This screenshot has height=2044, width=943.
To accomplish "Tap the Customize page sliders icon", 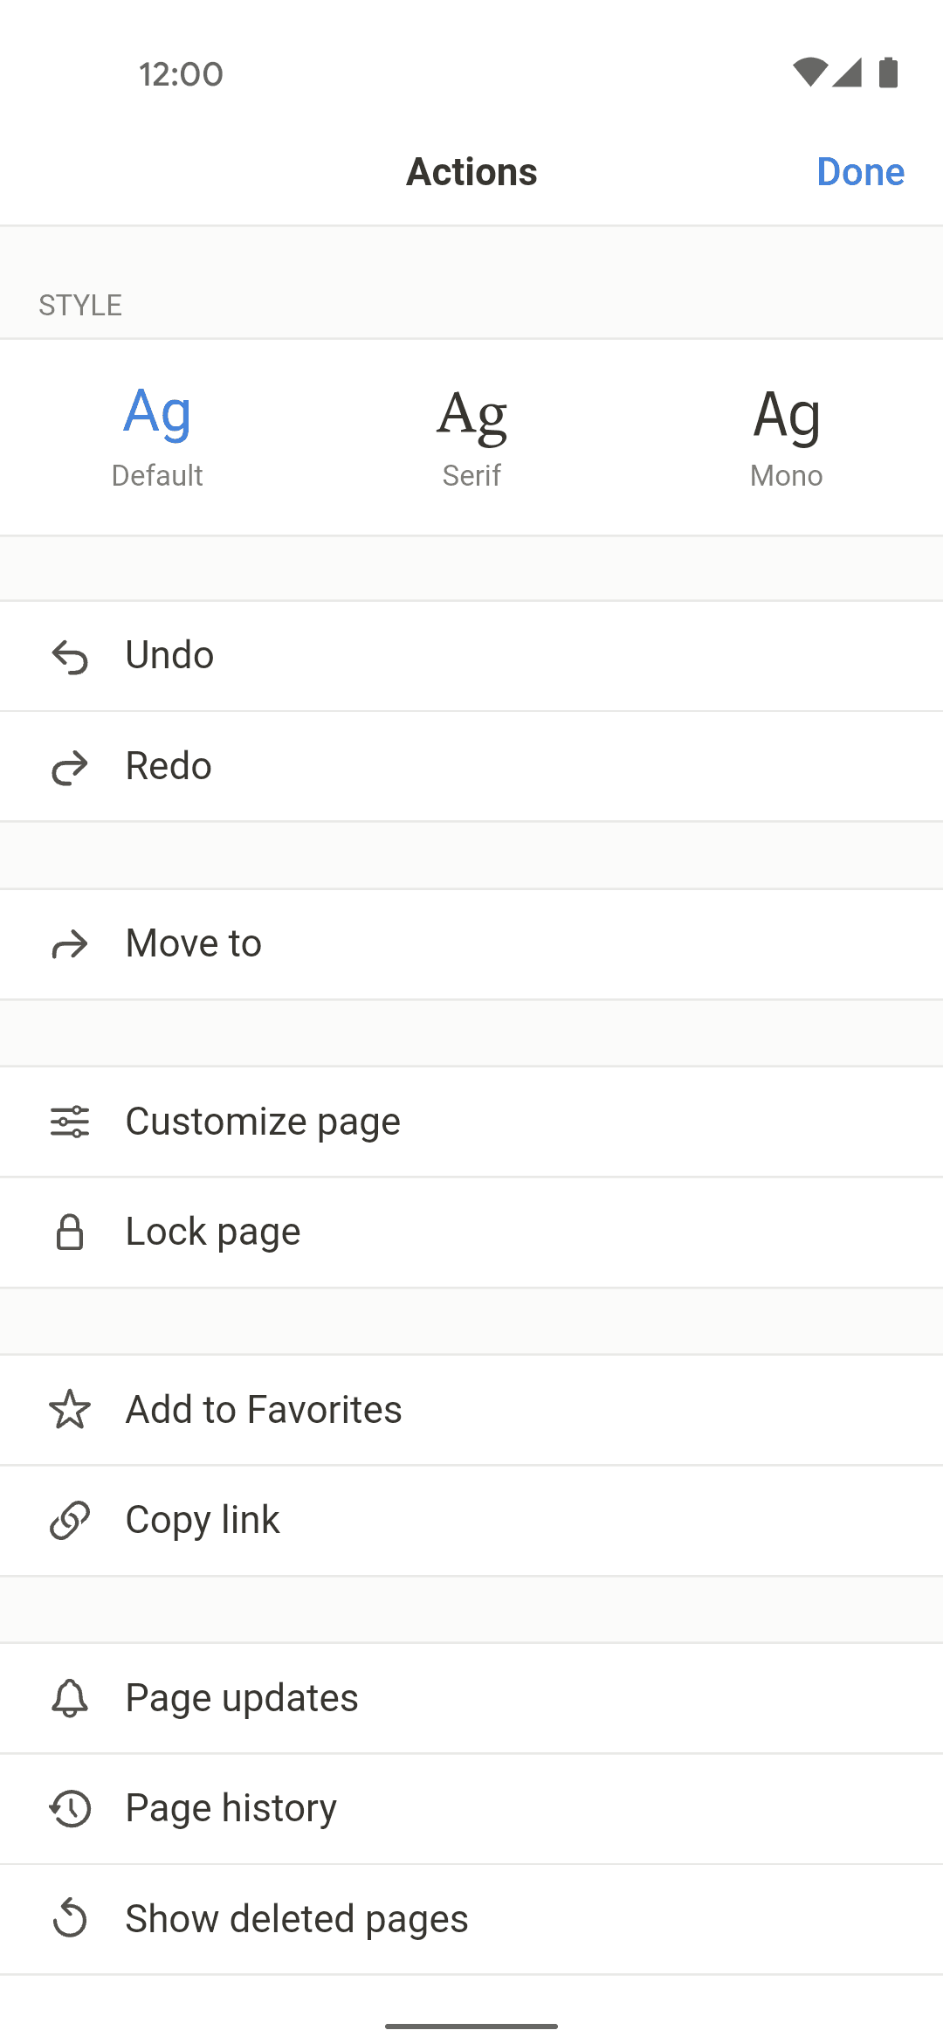I will tap(70, 1122).
